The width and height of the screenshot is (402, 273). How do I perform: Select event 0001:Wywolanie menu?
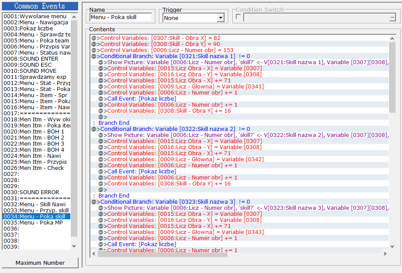point(36,16)
